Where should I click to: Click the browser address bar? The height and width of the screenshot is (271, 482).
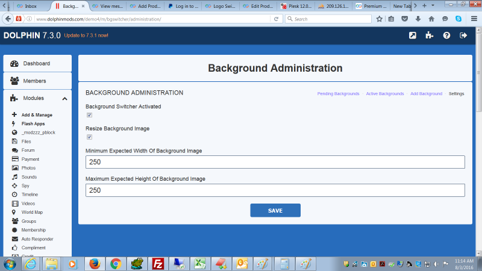(152, 19)
